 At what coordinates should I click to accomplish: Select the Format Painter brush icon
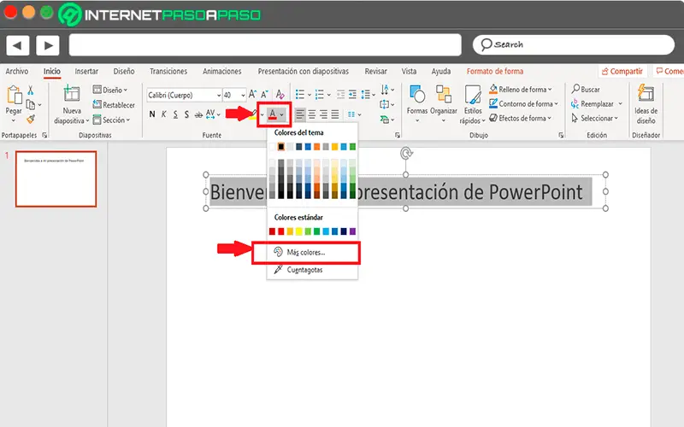tap(31, 119)
